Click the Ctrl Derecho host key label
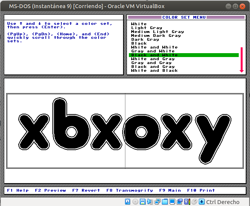This screenshot has width=250, height=206. point(222,202)
